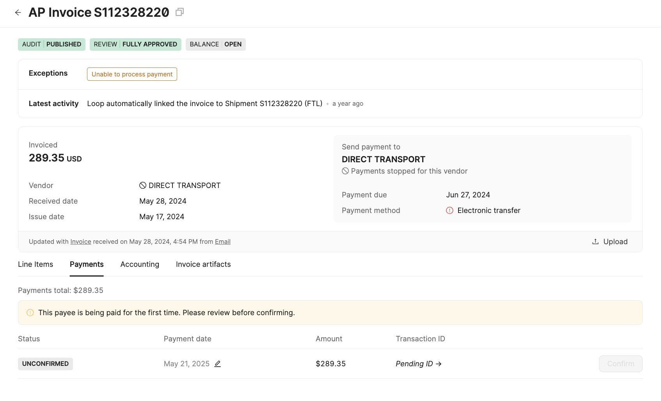The image size is (661, 401).
Task: Click the upload tray icon
Action: point(595,241)
